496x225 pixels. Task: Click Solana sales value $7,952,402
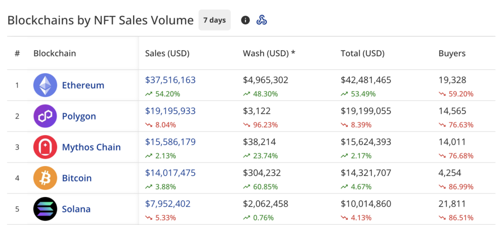(168, 204)
